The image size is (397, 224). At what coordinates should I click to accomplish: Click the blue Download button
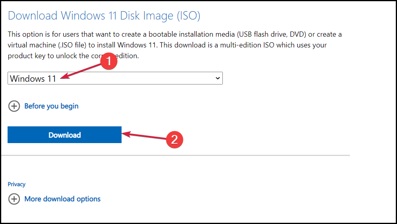pos(65,135)
